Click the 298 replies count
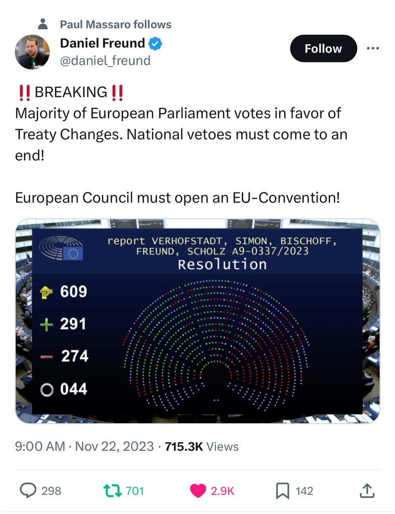The height and width of the screenshot is (514, 395). [51, 490]
